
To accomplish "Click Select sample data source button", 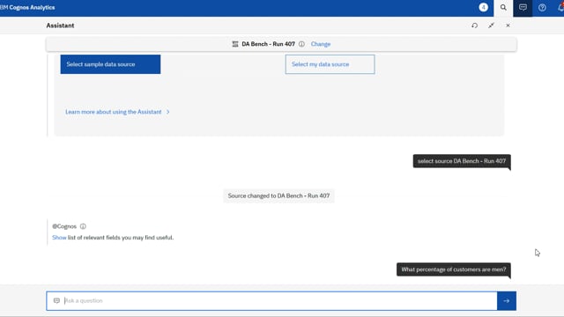I will pyautogui.click(x=110, y=64).
